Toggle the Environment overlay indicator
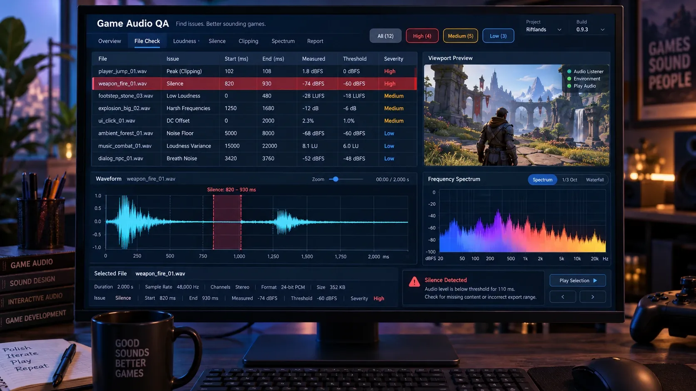The width and height of the screenshot is (696, 391). click(569, 79)
